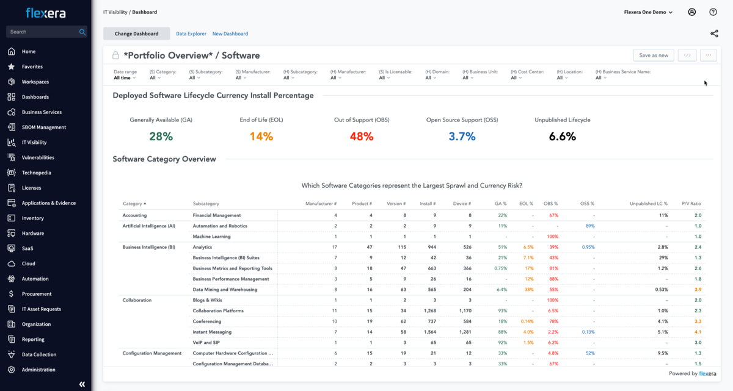
Task: Switch to the Data Explorer tab
Action: tap(191, 34)
